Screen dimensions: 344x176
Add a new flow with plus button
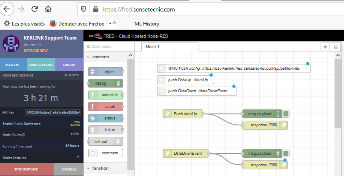pos(325,47)
